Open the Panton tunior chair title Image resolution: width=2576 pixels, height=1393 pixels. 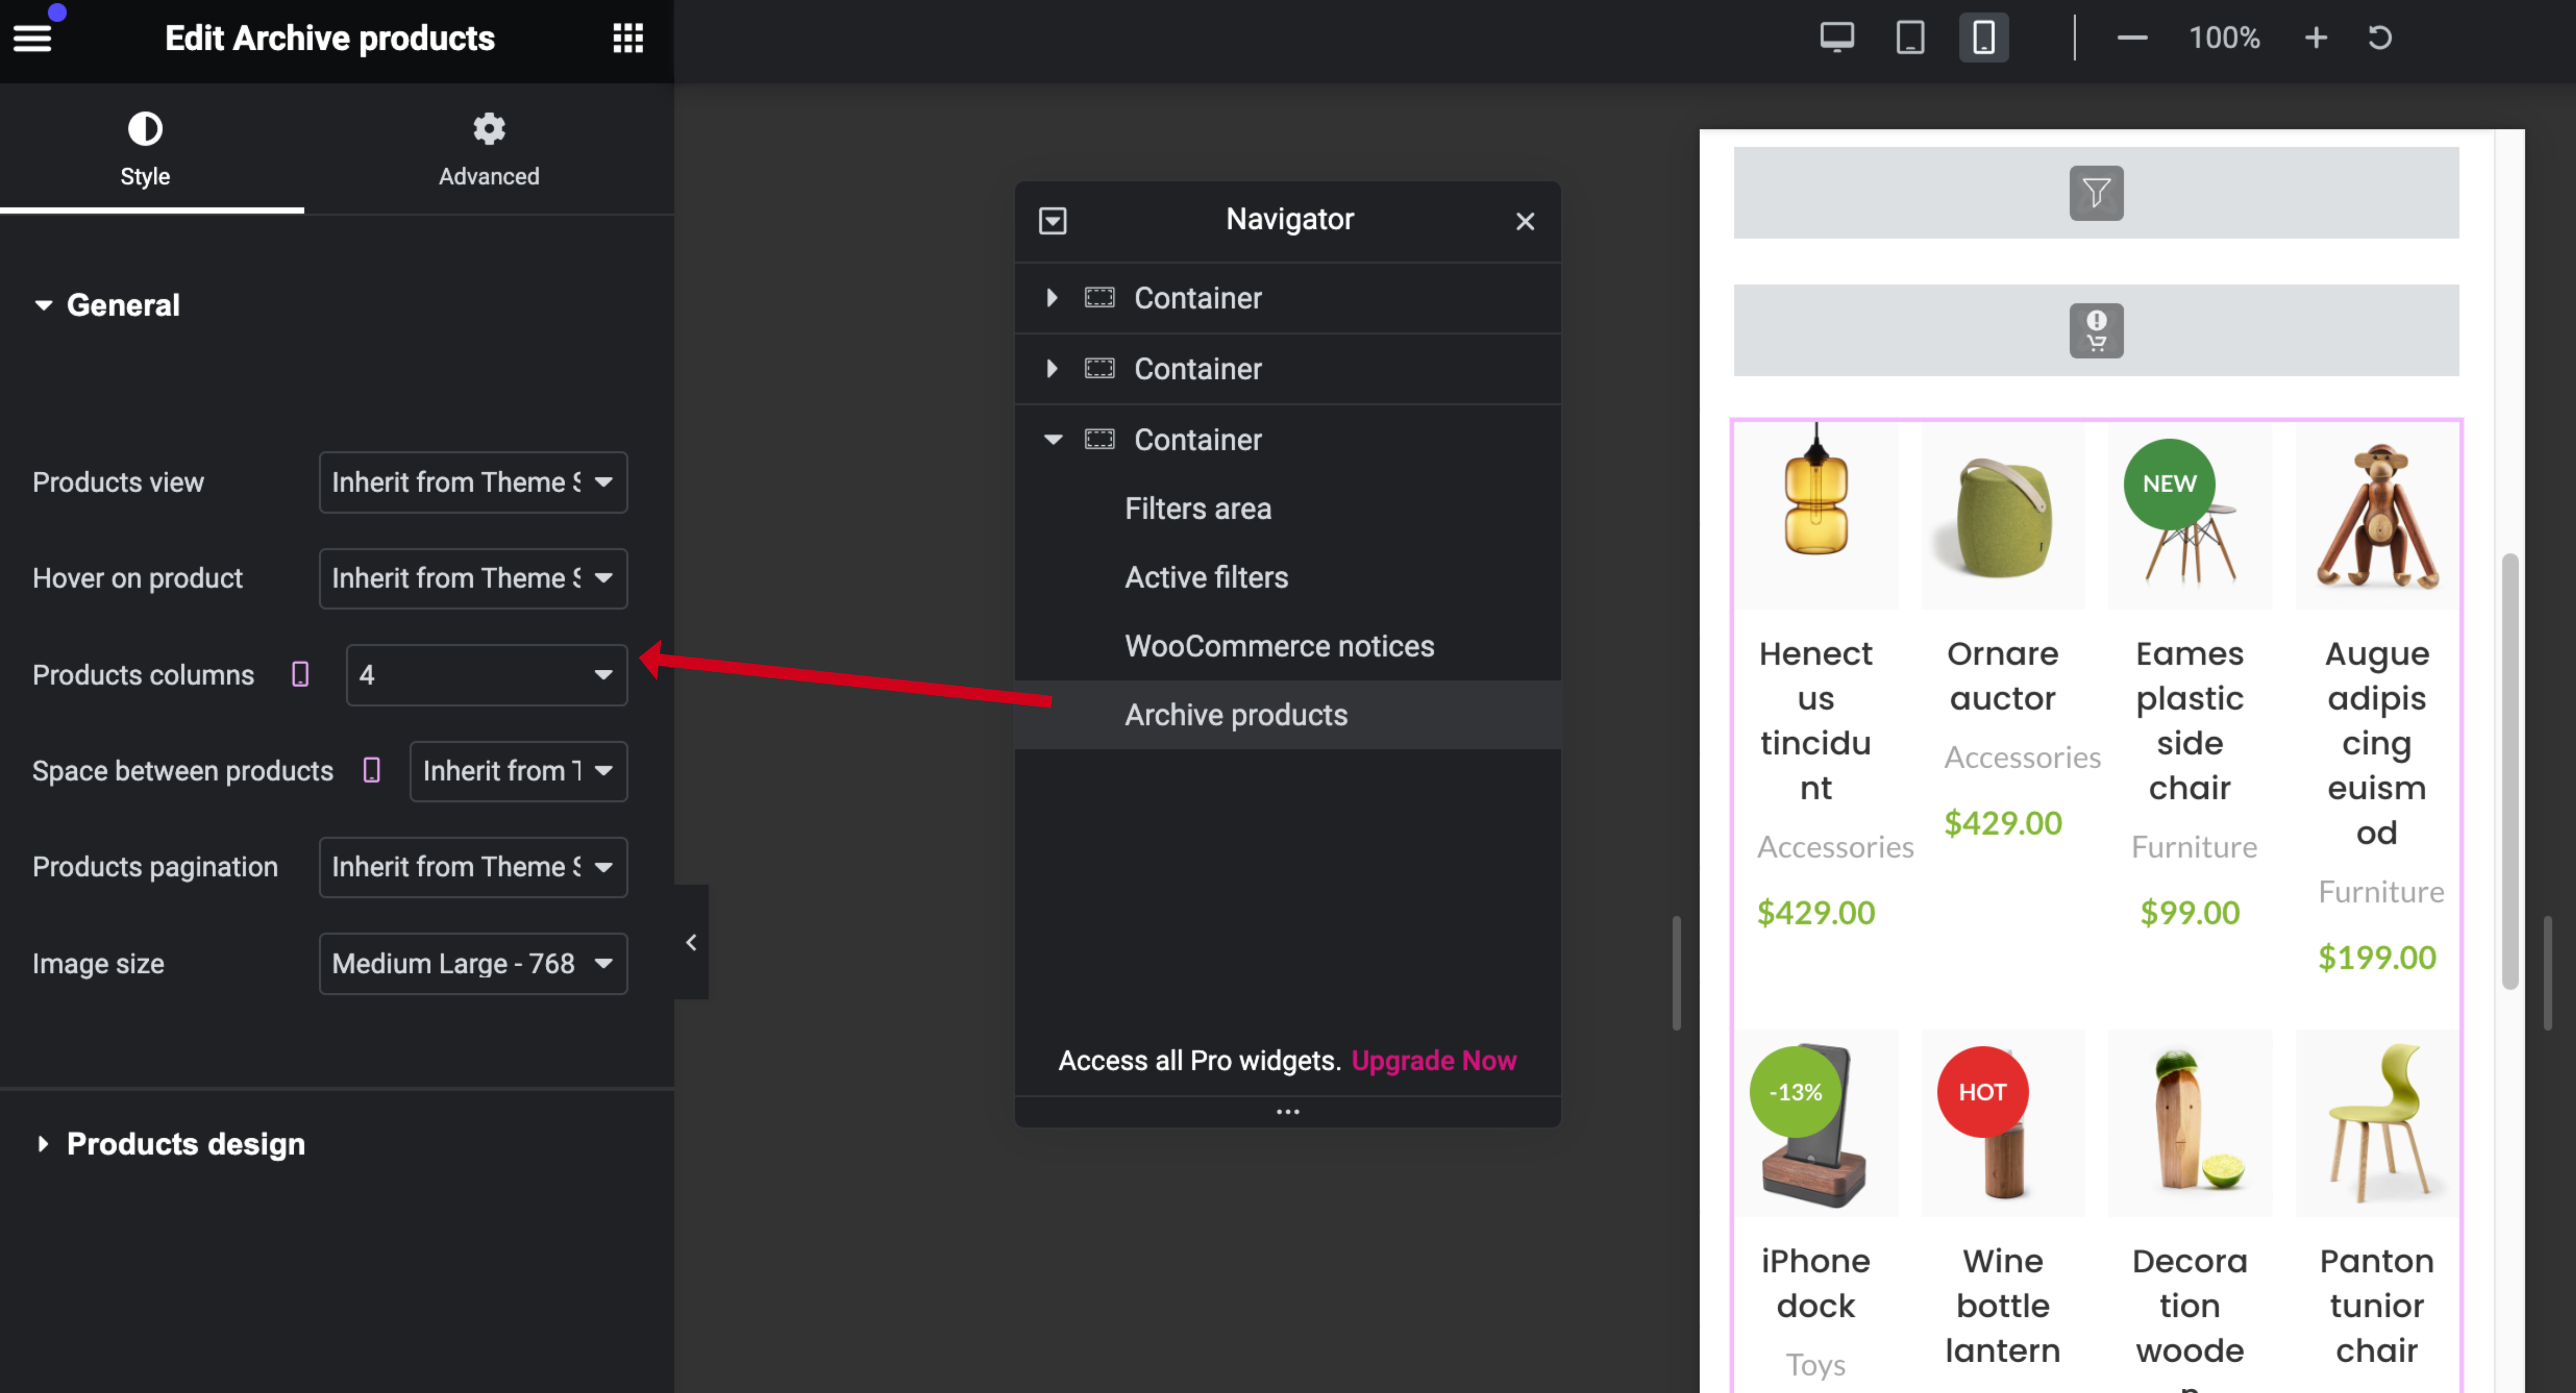pyautogui.click(x=2377, y=1306)
